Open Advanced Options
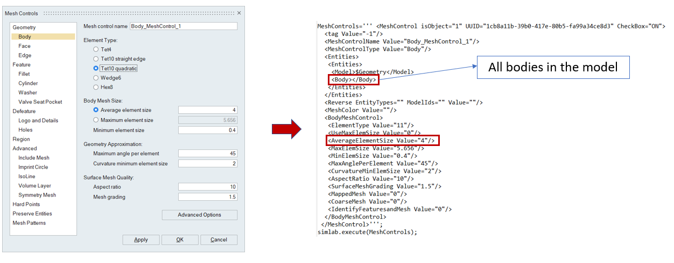The height and width of the screenshot is (263, 674). tap(199, 215)
